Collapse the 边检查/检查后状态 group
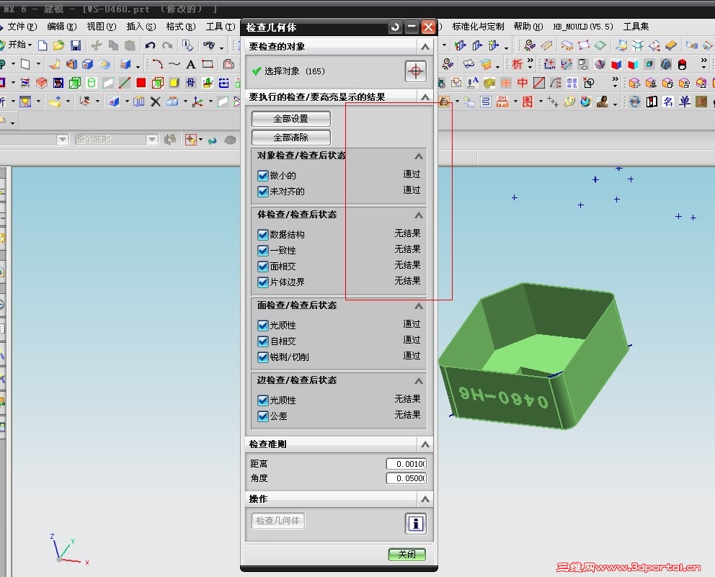Image resolution: width=715 pixels, height=577 pixels. pyautogui.click(x=419, y=381)
